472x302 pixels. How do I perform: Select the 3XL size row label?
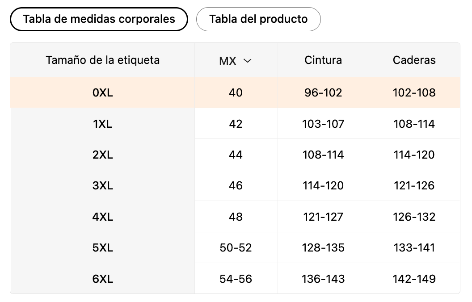(102, 185)
